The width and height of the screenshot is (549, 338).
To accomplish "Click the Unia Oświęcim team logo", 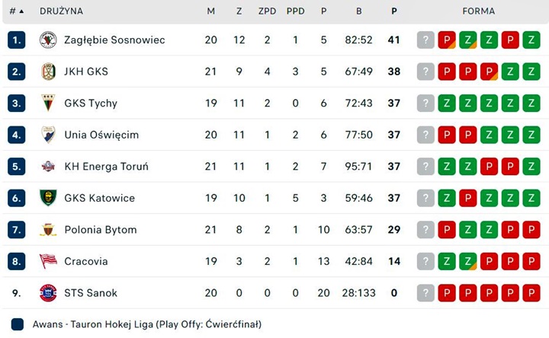I will click(48, 135).
